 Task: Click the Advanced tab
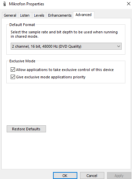click(x=83, y=15)
